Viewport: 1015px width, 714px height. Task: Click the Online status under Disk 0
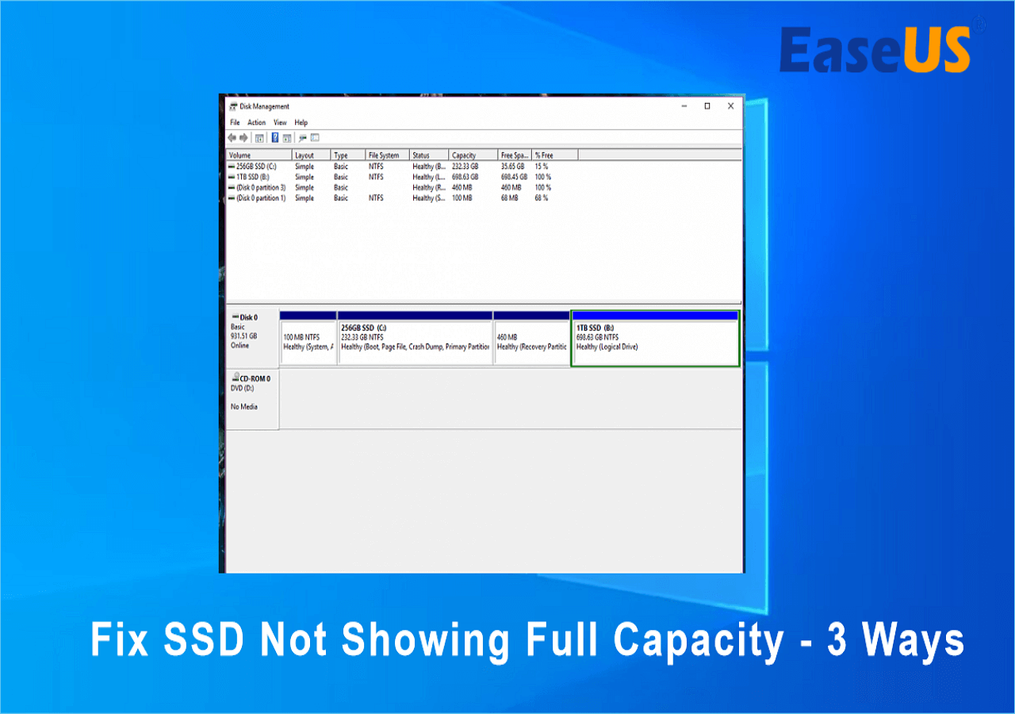(x=239, y=345)
